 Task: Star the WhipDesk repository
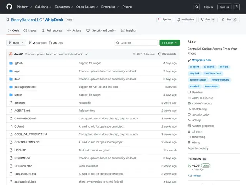click(x=229, y=20)
